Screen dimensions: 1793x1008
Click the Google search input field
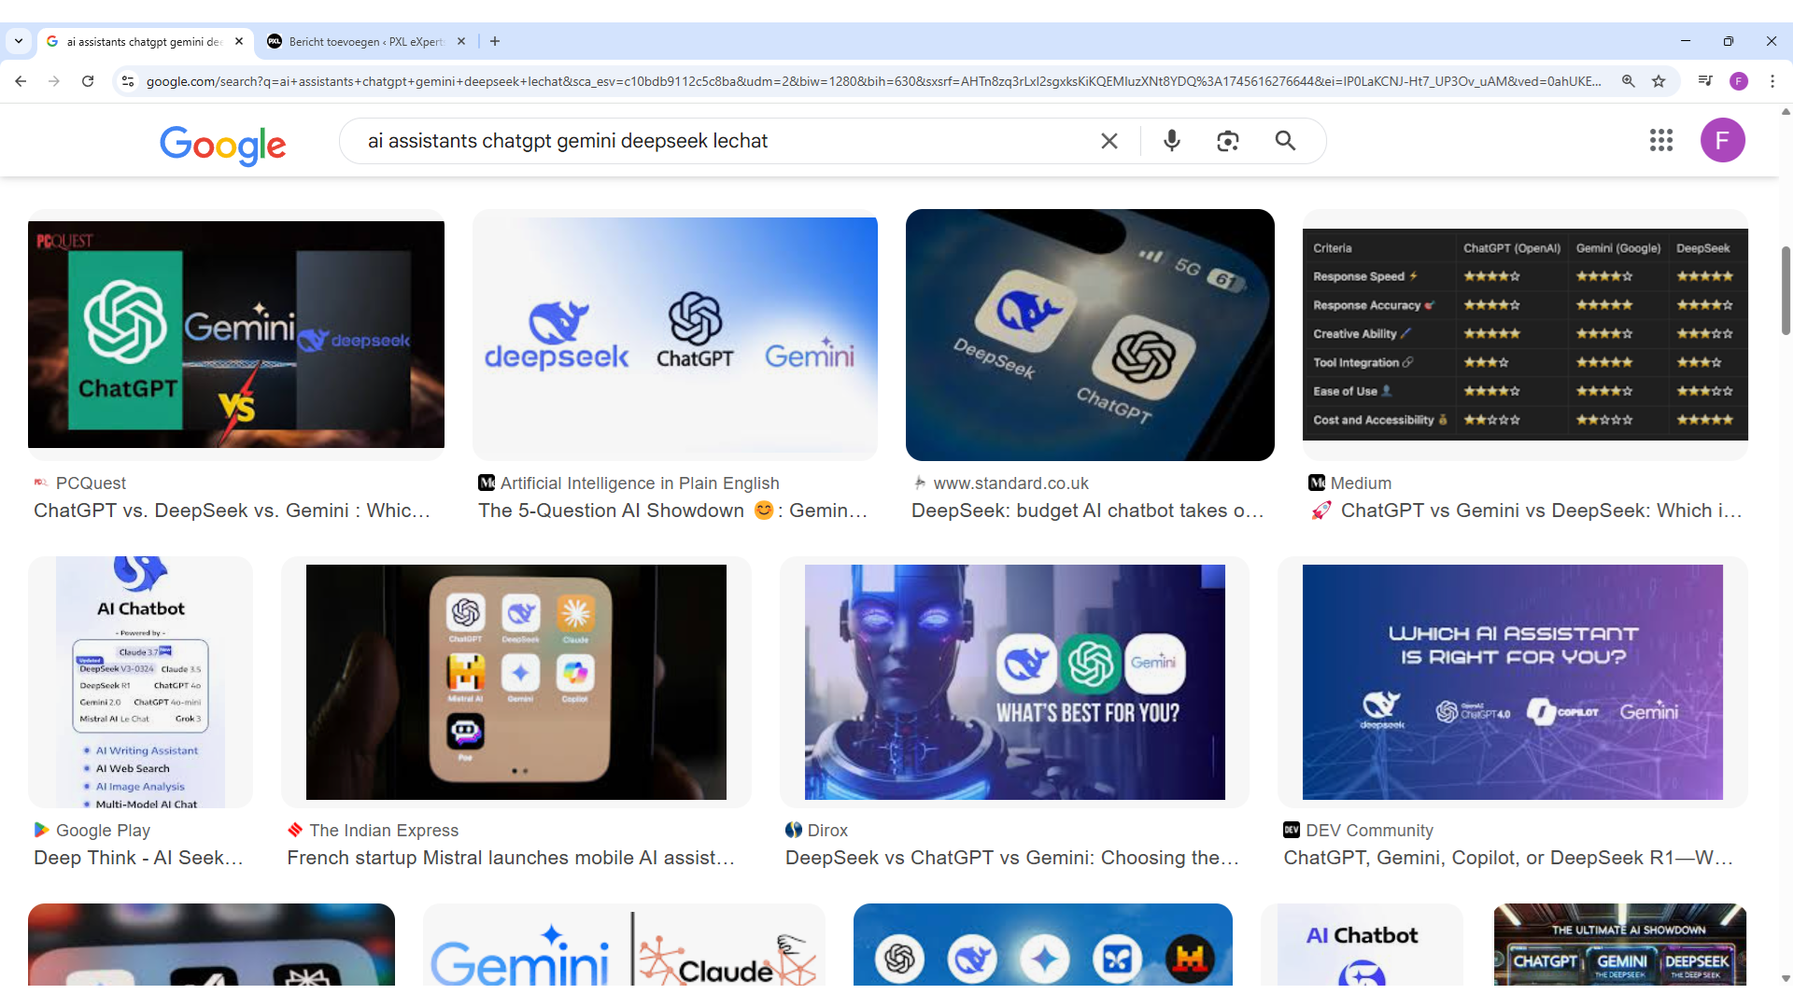719,141
